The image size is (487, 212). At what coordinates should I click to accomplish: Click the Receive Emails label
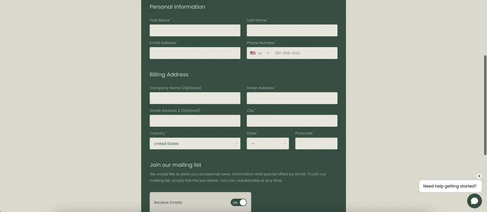168,202
